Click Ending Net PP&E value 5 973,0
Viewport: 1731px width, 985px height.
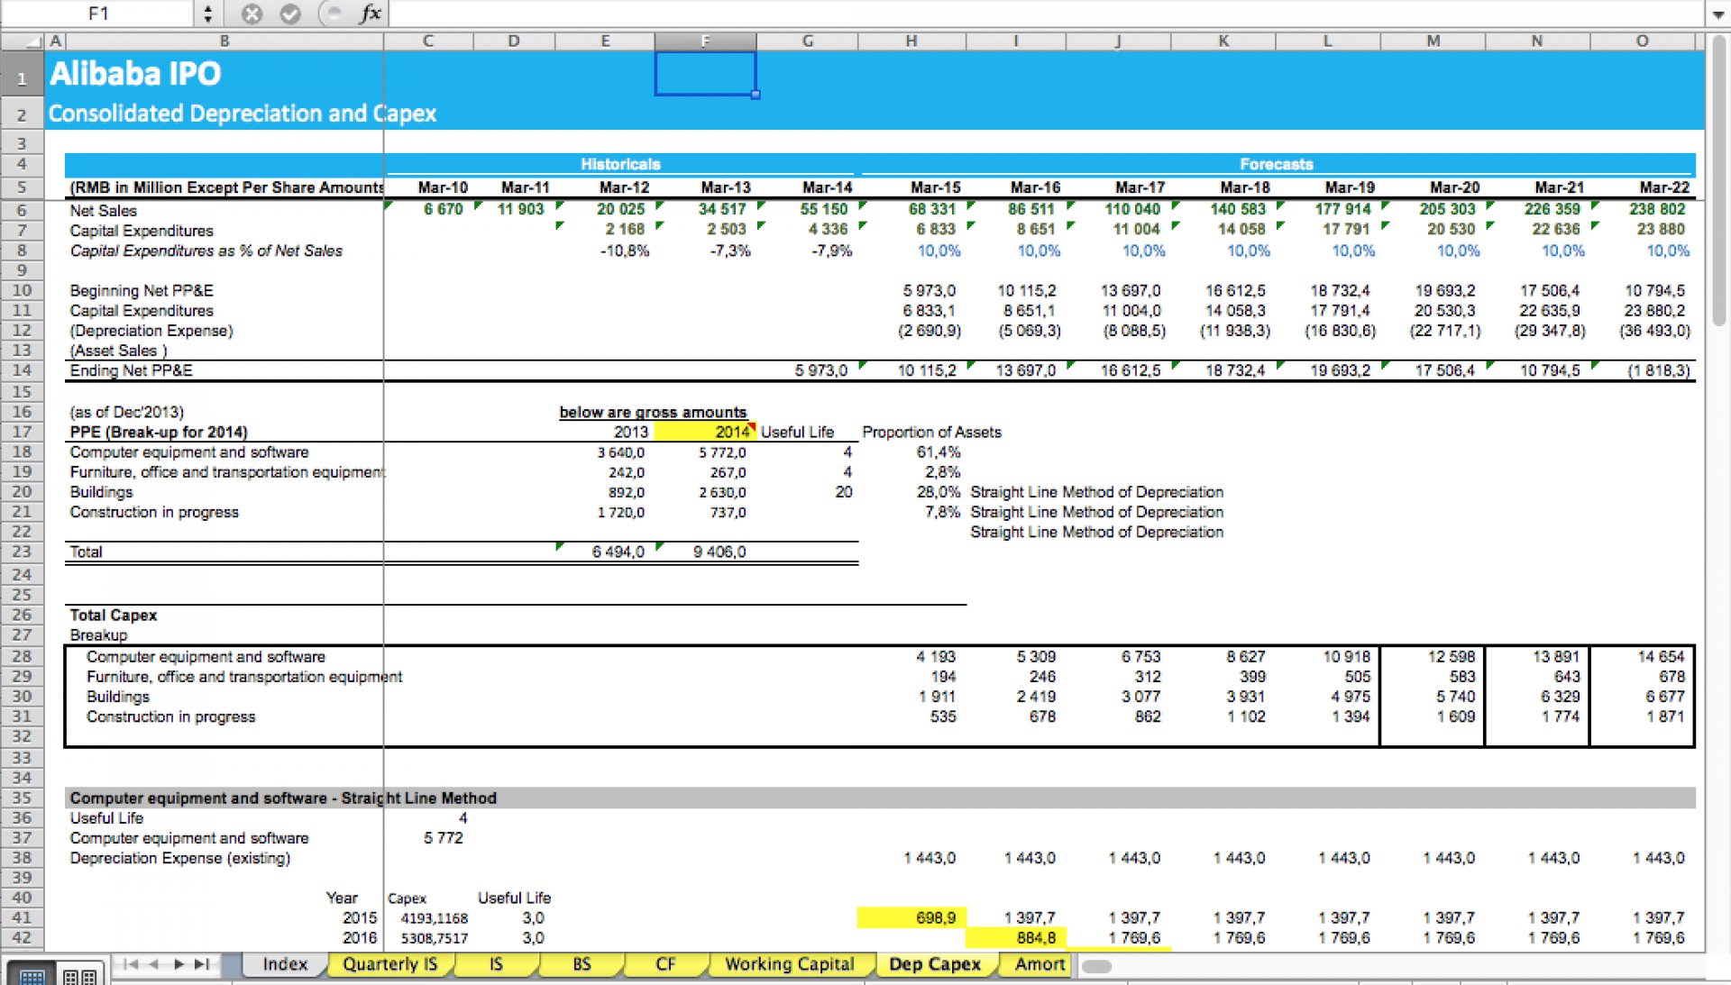click(821, 370)
